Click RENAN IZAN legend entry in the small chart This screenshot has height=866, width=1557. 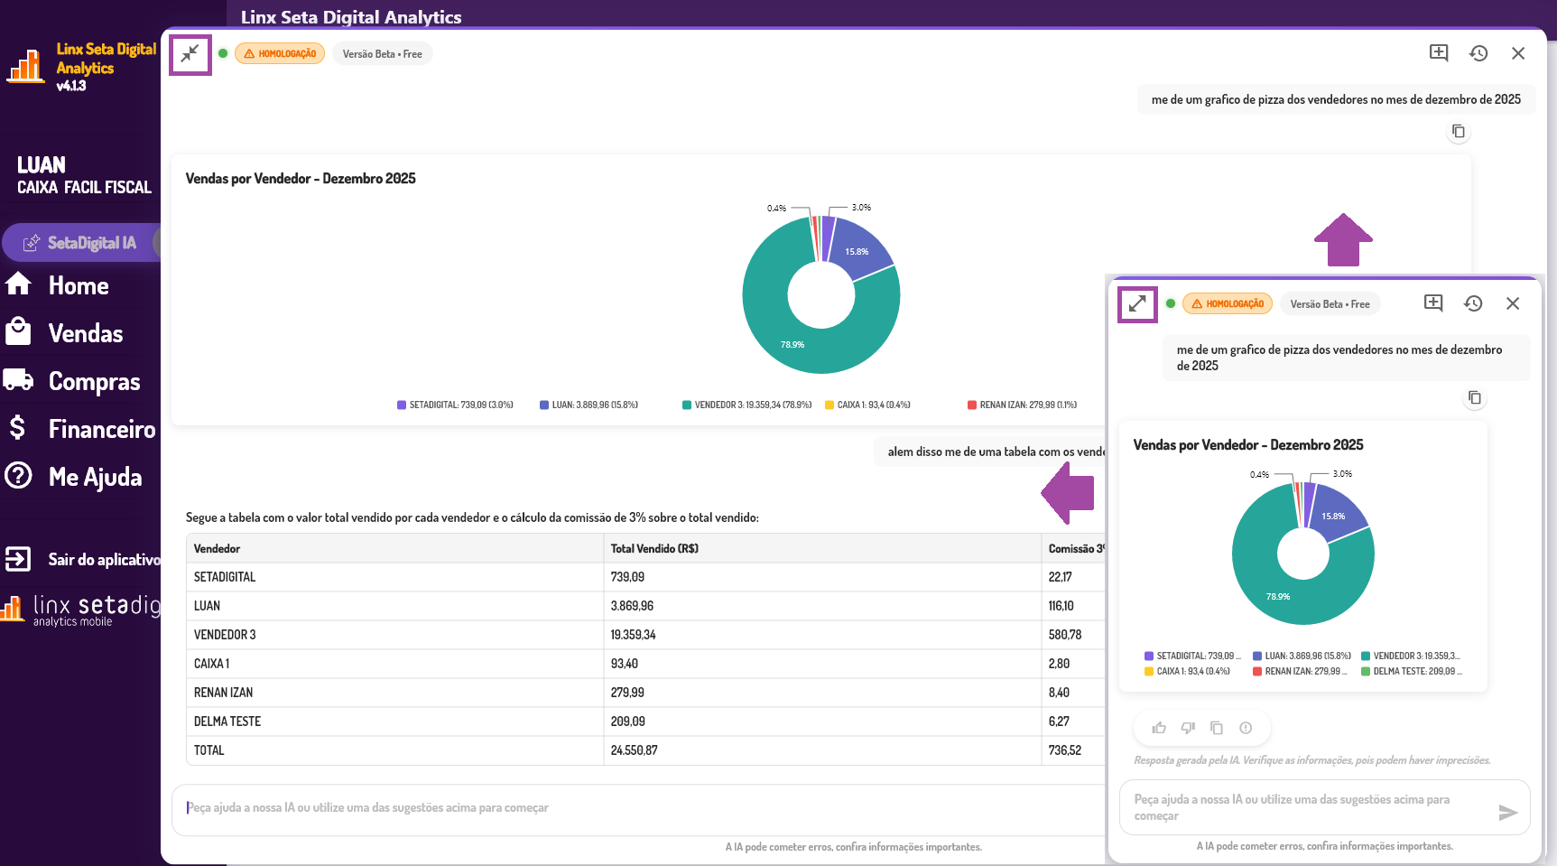coord(1301,671)
